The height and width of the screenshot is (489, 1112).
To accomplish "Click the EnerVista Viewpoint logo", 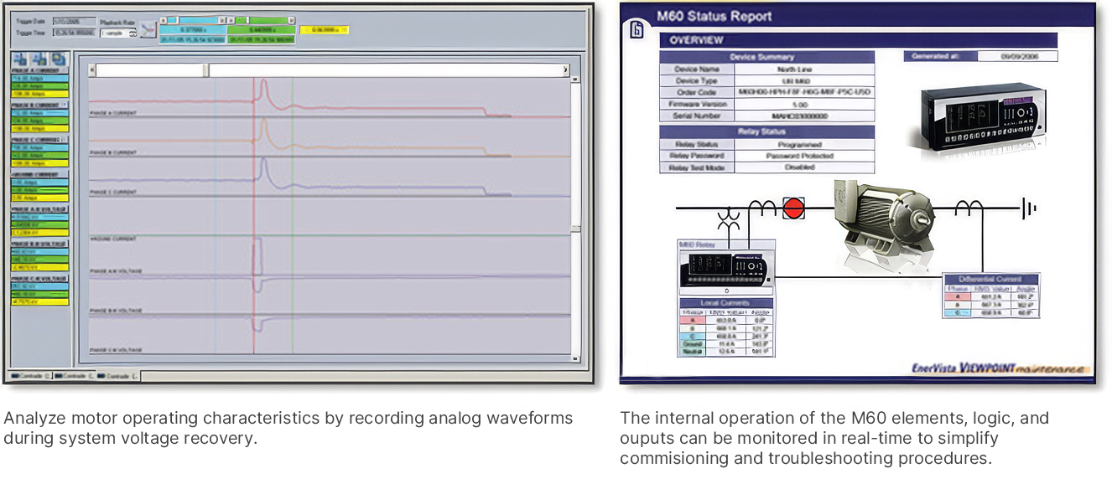I will [x=1000, y=368].
